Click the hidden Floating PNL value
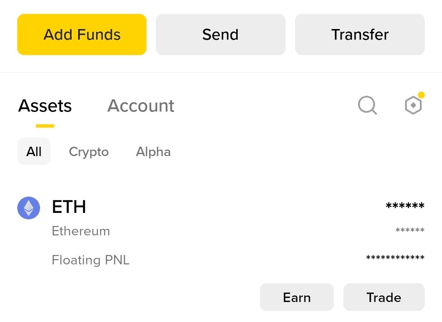 tap(395, 257)
